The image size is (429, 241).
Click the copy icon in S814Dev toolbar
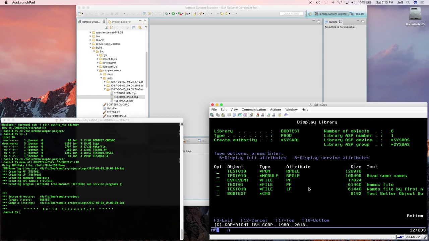point(218,115)
